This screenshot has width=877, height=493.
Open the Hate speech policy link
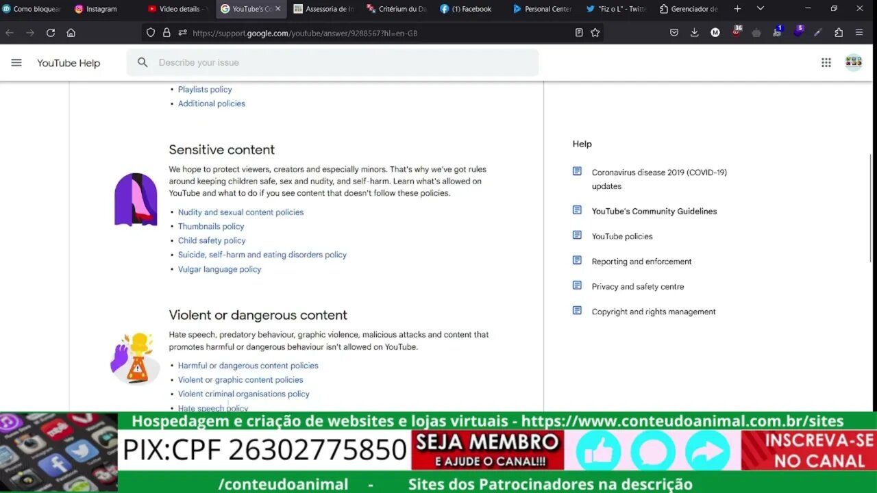pos(213,407)
